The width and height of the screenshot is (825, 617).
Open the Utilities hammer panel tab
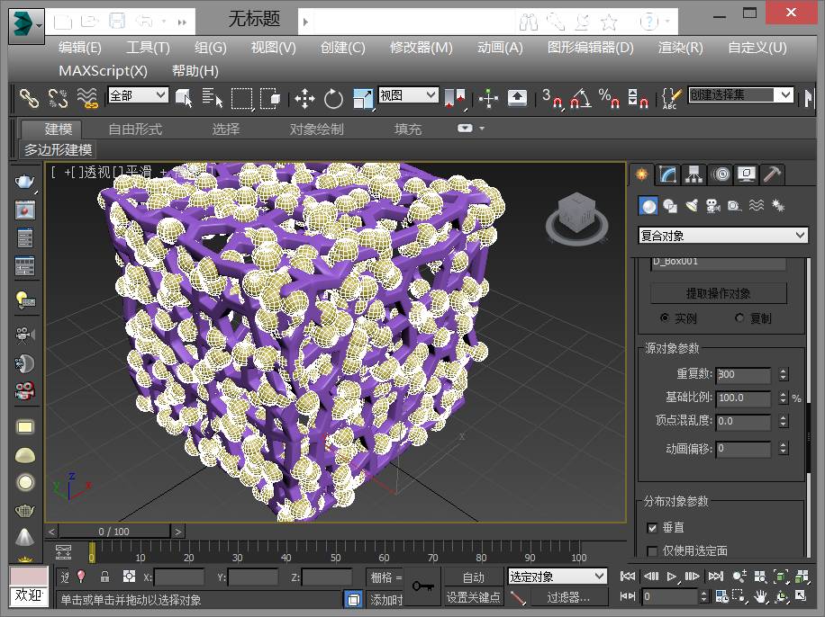click(773, 174)
